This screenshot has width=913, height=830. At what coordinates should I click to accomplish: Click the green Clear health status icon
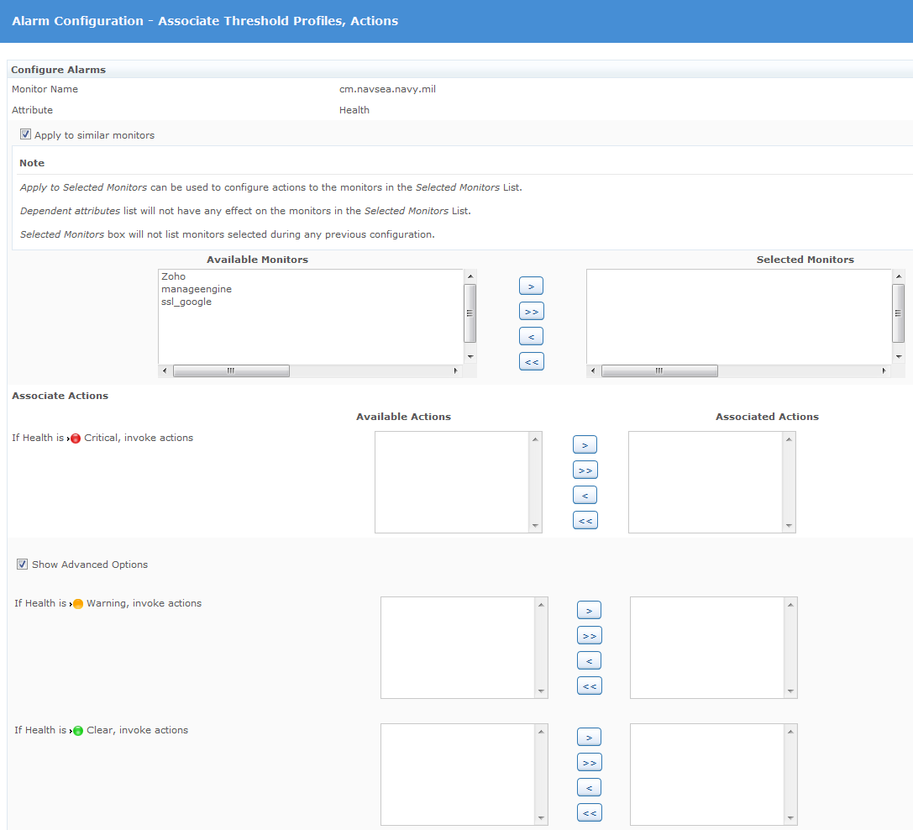pos(78,731)
